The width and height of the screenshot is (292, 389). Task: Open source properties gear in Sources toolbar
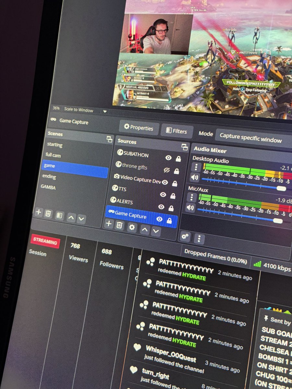132,227
